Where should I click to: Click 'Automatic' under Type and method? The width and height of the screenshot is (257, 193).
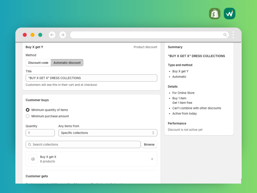pyautogui.click(x=179, y=77)
